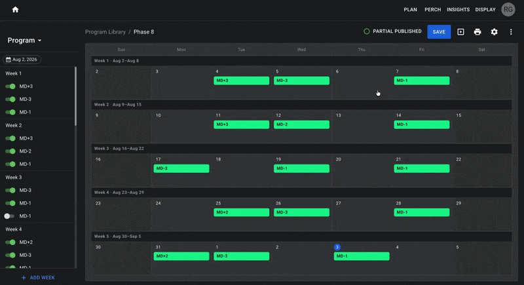Open MD+2 workout on August 31
Screen dimensions: 524x285
(x=181, y=256)
